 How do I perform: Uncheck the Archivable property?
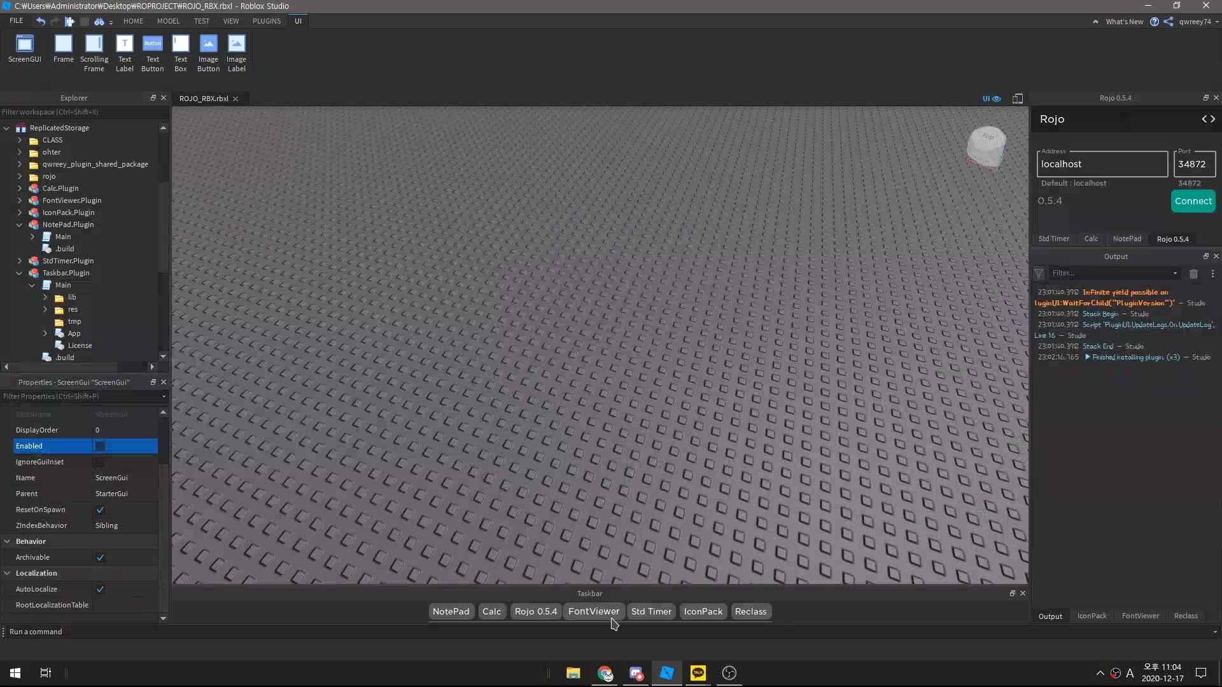click(x=100, y=557)
